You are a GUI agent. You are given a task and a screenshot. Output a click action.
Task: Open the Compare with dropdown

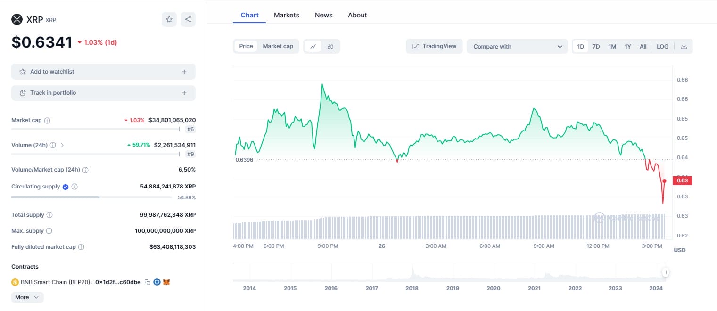(517, 46)
